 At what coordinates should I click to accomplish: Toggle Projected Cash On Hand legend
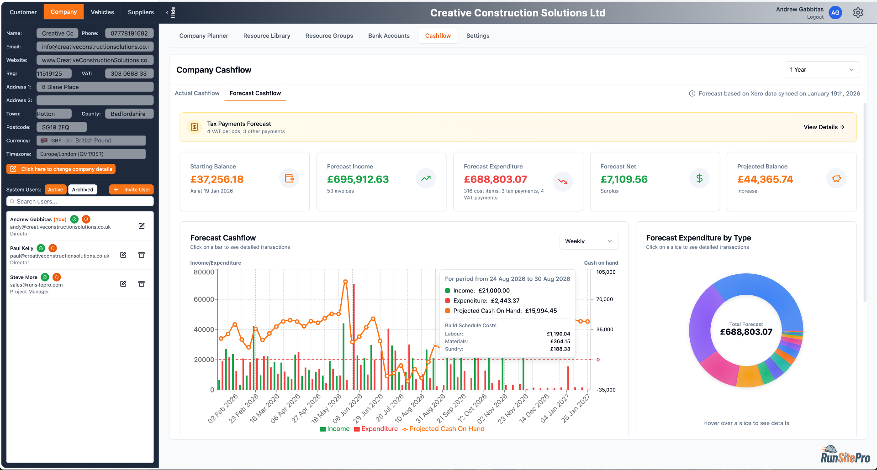(443, 429)
